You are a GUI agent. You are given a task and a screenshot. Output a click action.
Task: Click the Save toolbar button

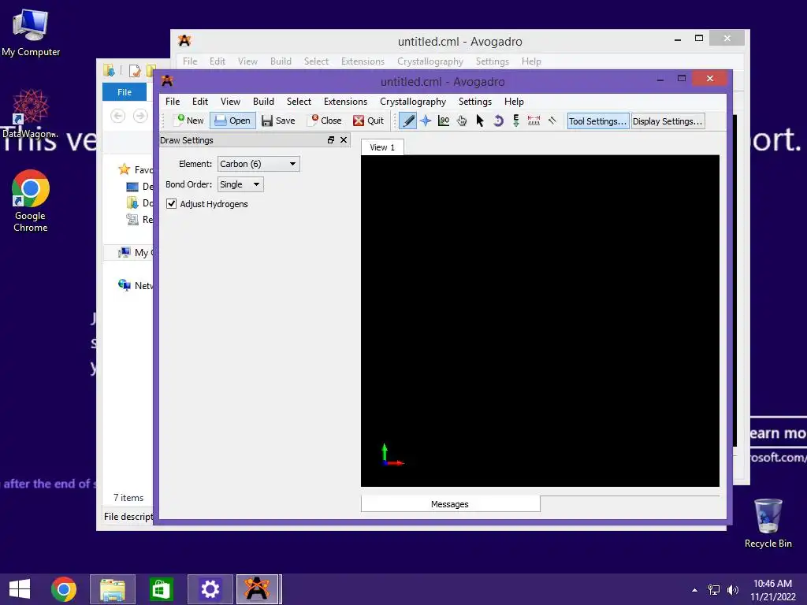point(278,121)
